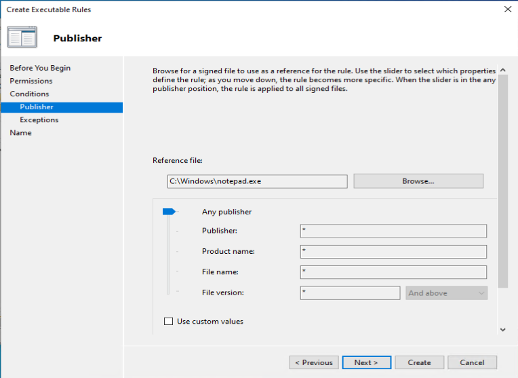
Task: Set slider to Product name level
Action: pos(178,251)
